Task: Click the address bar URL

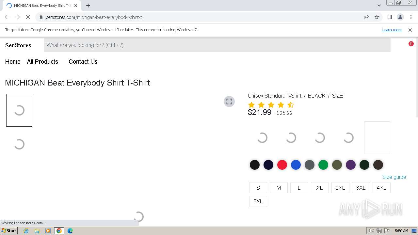Action: click(x=94, y=17)
